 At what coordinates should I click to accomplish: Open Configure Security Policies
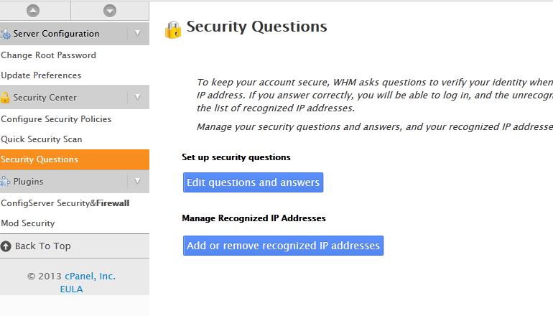coord(56,119)
